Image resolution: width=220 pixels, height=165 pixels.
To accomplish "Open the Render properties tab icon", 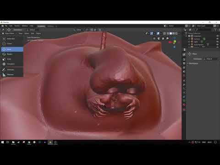I will click(x=184, y=60).
